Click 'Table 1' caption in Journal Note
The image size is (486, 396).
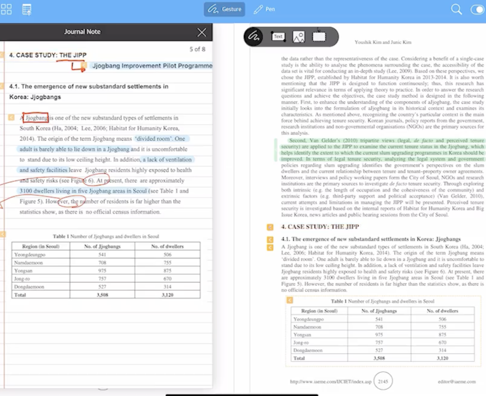[x=106, y=236]
